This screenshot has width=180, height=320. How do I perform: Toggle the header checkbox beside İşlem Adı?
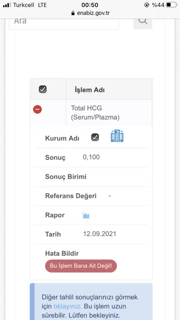coord(42,89)
